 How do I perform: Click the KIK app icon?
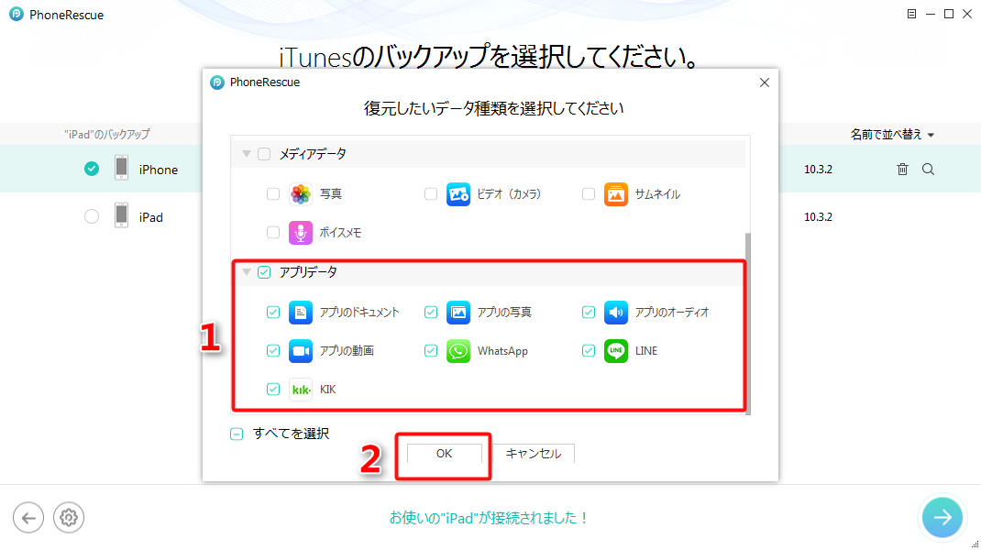click(301, 390)
